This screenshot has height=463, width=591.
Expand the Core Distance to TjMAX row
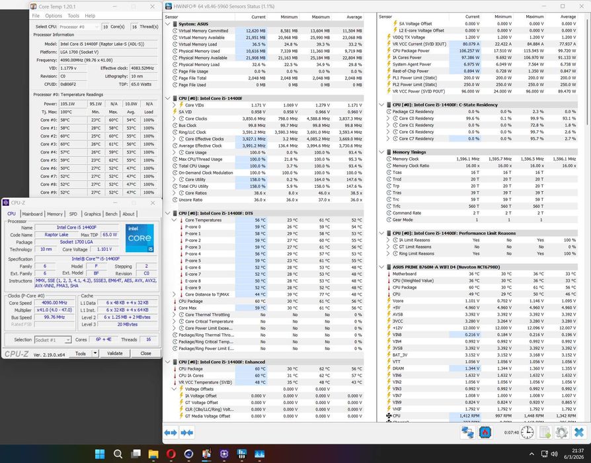click(174, 294)
